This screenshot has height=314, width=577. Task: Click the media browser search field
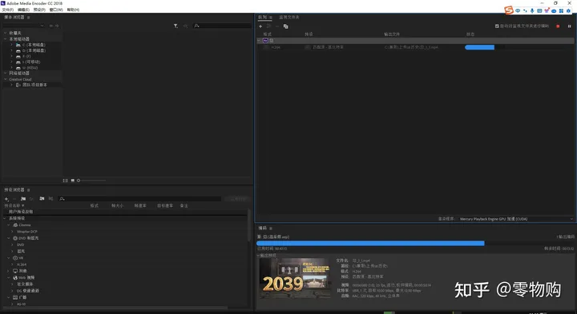[x=223, y=26]
